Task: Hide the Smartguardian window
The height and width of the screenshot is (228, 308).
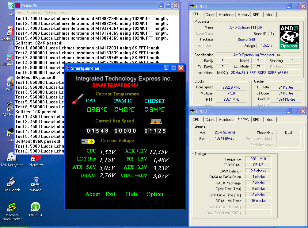Action: 131,194
